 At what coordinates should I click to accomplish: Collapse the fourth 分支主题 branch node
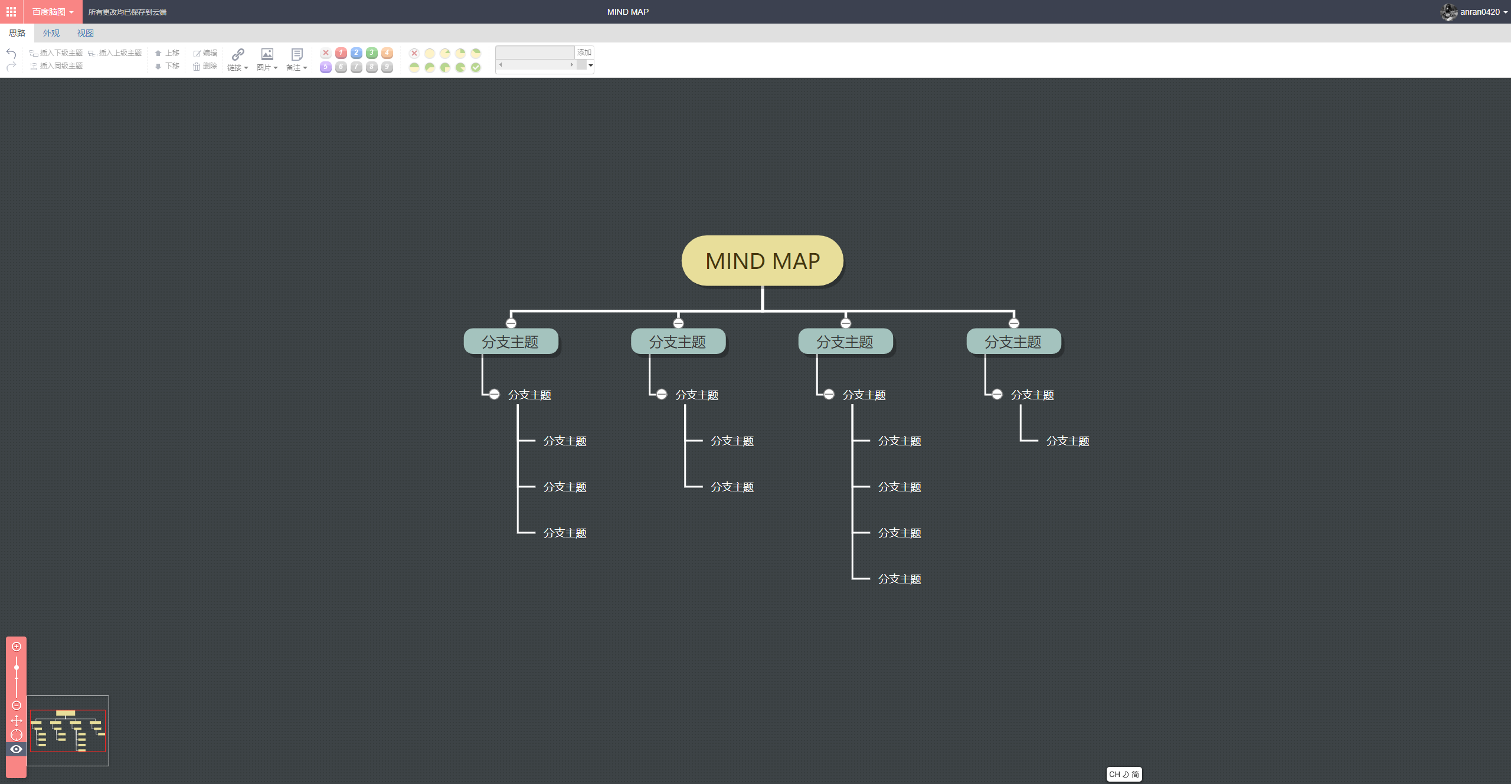tap(1014, 323)
